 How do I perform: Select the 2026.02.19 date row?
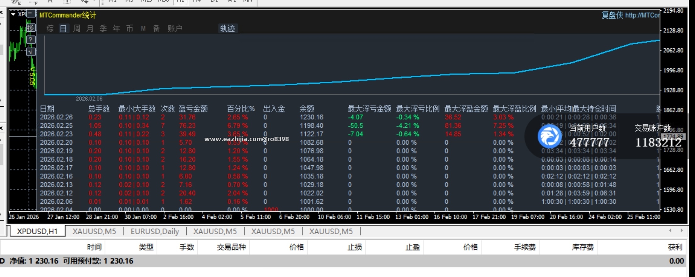56,151
